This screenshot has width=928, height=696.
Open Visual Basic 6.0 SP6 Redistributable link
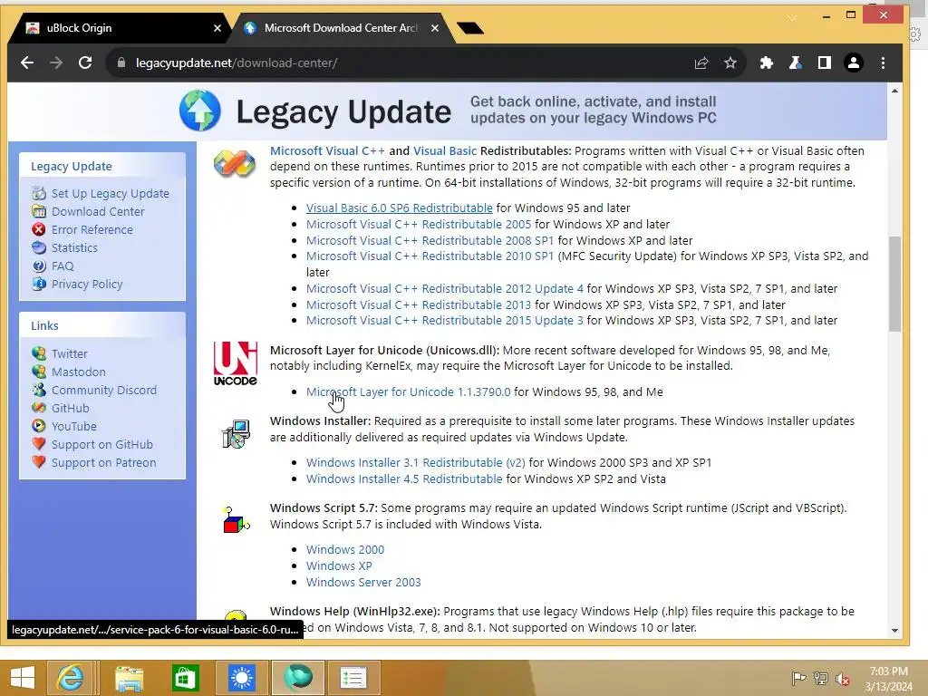(x=399, y=208)
